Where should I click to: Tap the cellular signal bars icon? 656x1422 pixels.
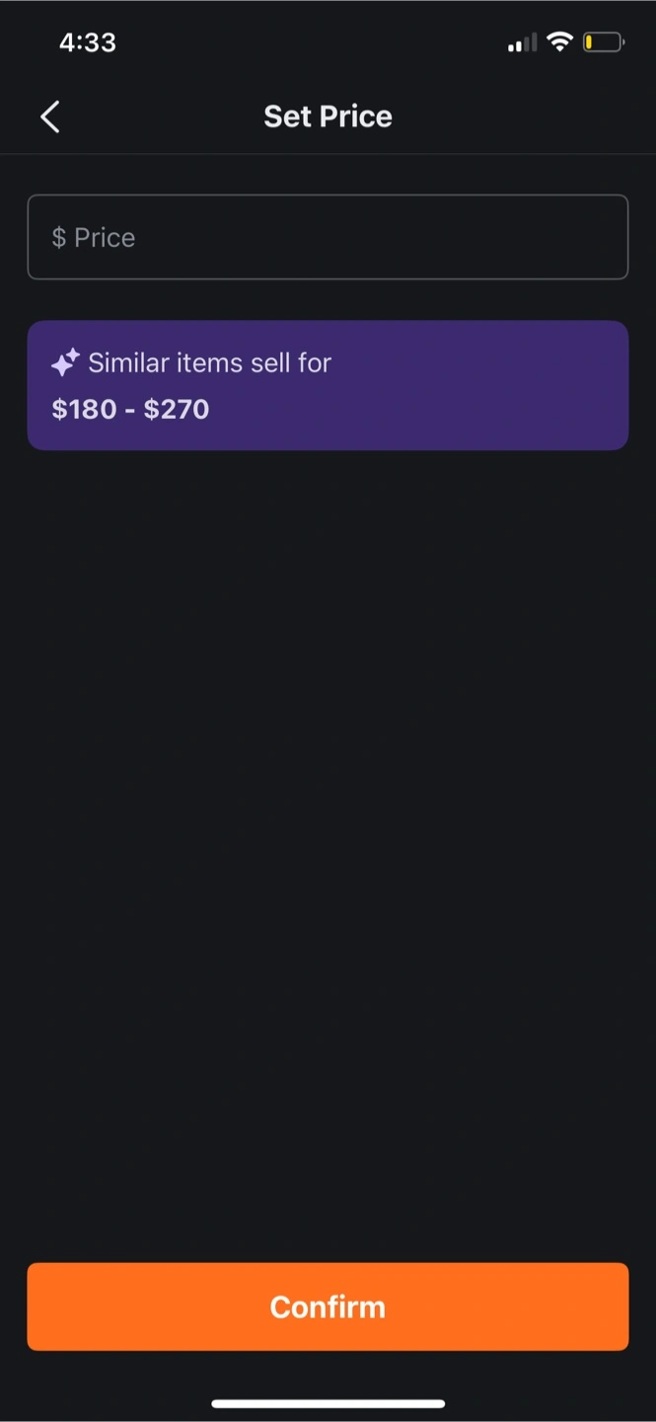coord(522,42)
